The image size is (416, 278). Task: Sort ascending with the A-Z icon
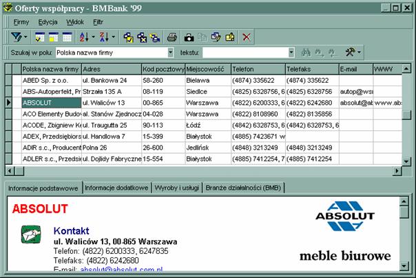click(84, 37)
